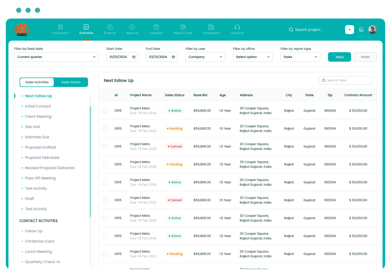Select Proposal Delivered in sidebar
Image resolution: width=391 pixels, height=275 pixels.
click(42, 158)
